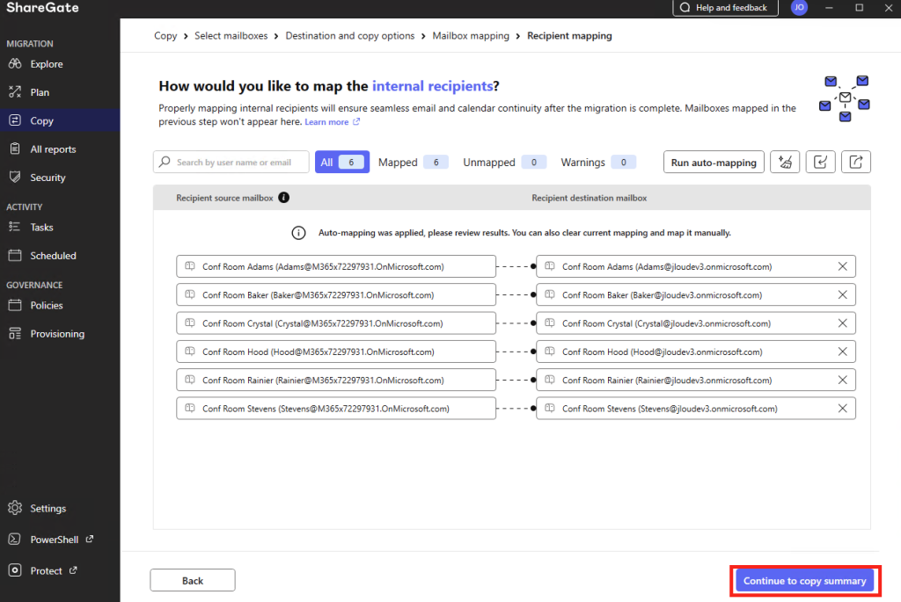
Task: Open Scheduled under Activity
Action: (x=53, y=256)
